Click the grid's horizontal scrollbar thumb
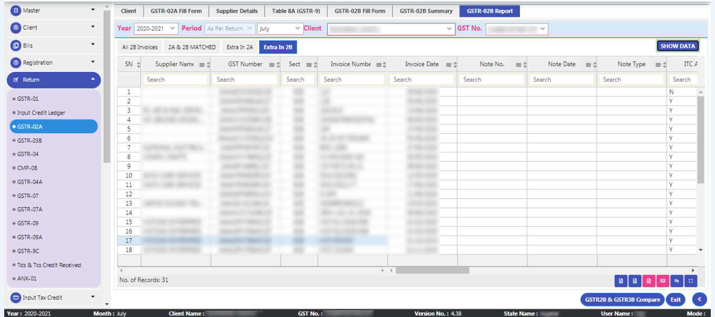715x317 pixels. (x=432, y=270)
